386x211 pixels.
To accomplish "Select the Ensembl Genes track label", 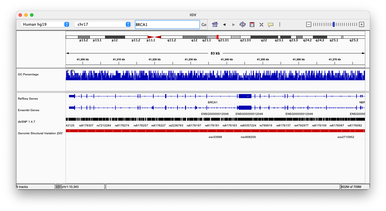I will click(x=28, y=110).
